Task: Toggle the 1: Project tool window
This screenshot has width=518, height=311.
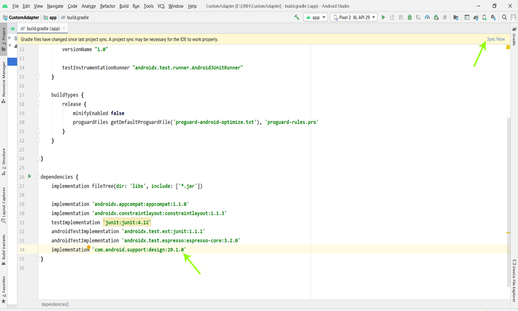Action: click(4, 39)
